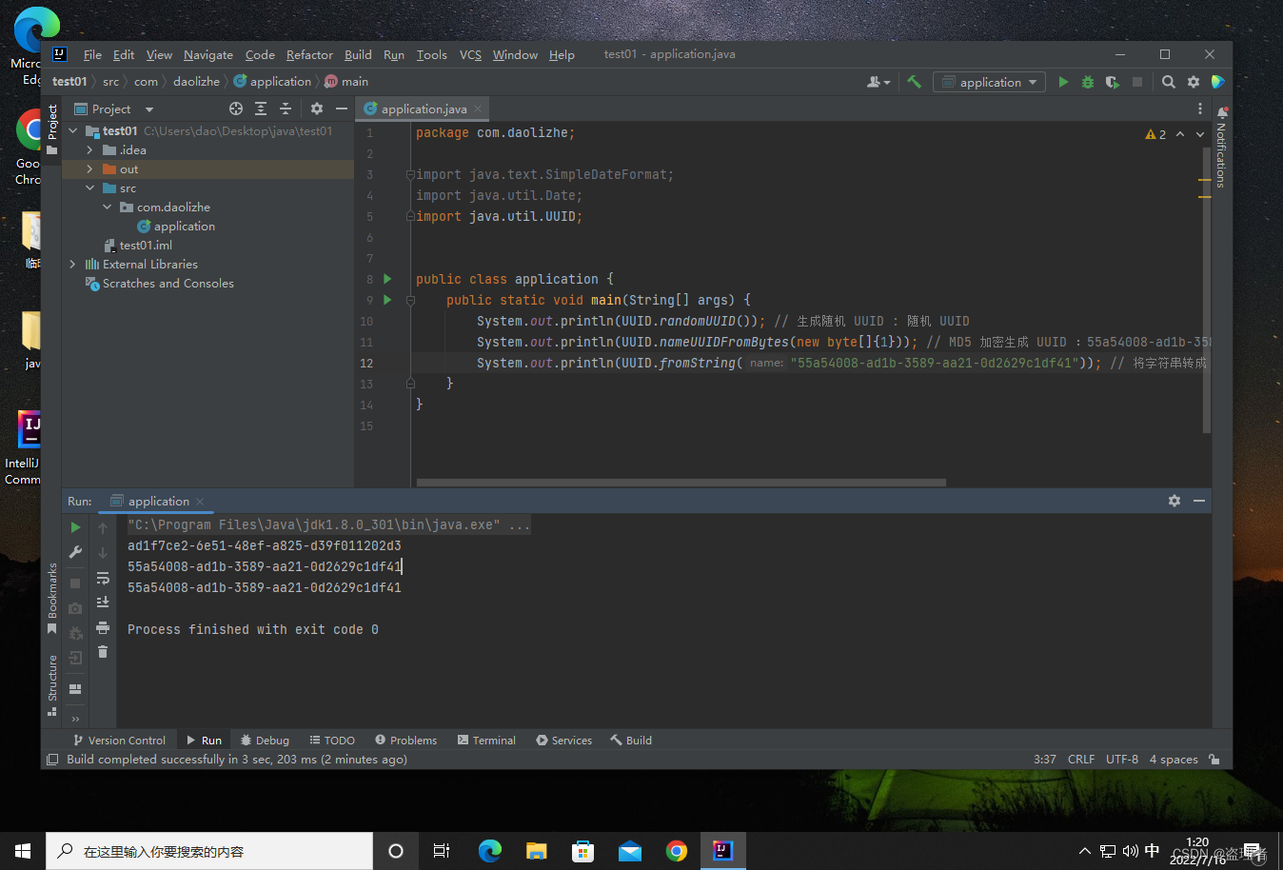The image size is (1283, 870).
Task: Open the VCS menu
Action: [x=470, y=55]
